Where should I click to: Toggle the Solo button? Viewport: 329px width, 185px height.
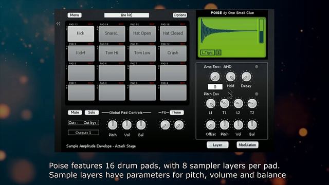coord(92,113)
